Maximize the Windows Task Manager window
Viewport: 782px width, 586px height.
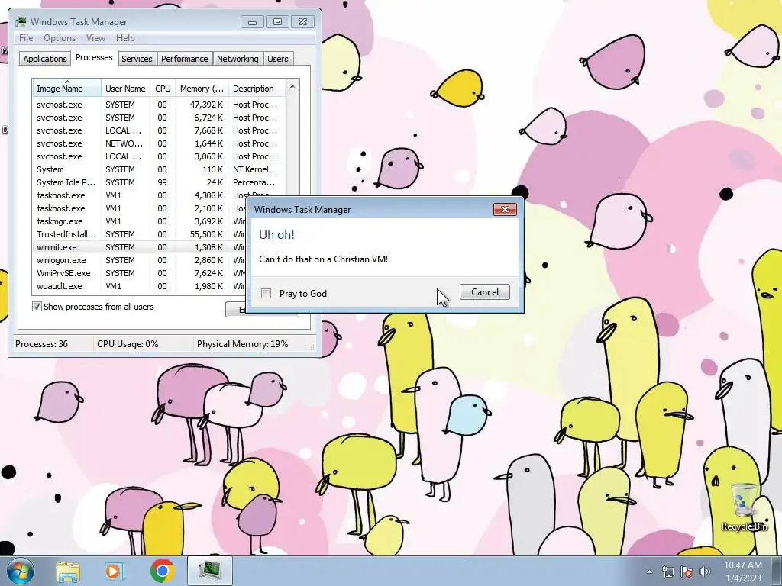(277, 22)
